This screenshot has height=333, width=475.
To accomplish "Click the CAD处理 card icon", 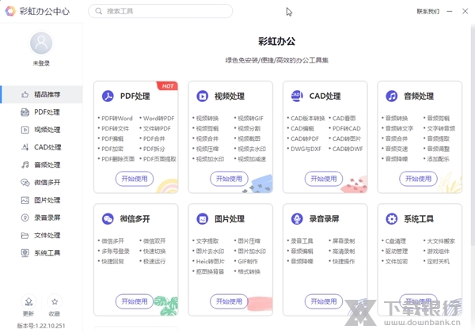I will coord(297,96).
